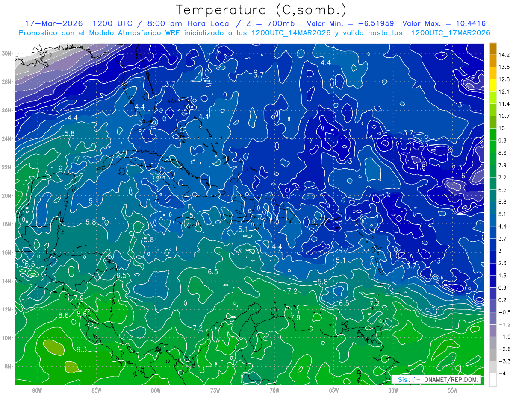513x396 pixels.
Task: Click the "12N" latitude axis label
Action: click(7, 309)
